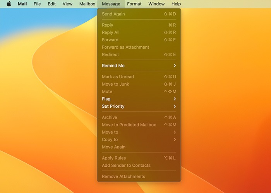Choose Forward as Attachment
The height and width of the screenshot is (193, 271).
139,47
